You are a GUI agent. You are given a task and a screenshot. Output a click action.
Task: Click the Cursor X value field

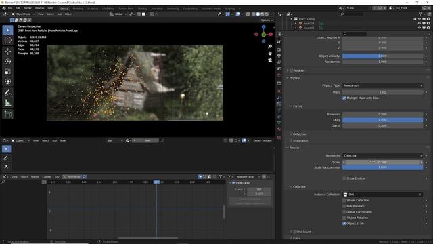point(258,190)
